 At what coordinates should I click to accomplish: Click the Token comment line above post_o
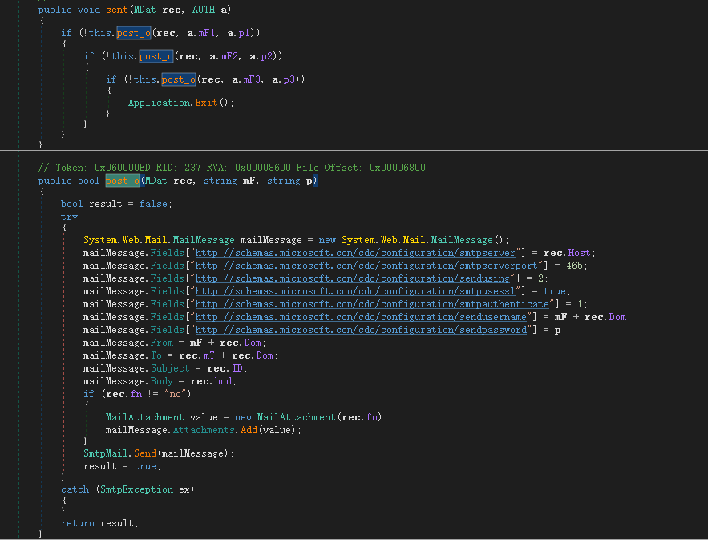pyautogui.click(x=232, y=168)
